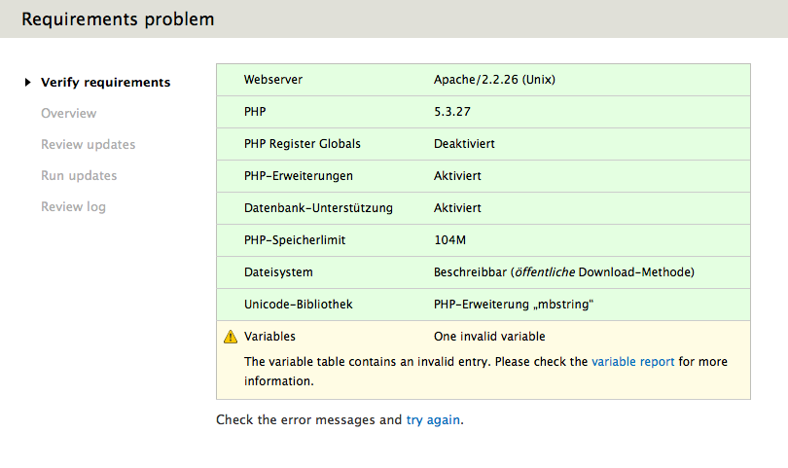Click the try again link
This screenshot has width=788, height=468.
pyautogui.click(x=433, y=420)
